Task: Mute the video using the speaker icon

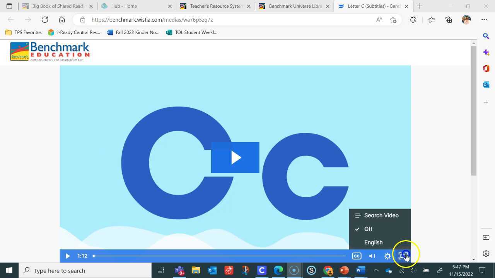Action: tap(372, 256)
